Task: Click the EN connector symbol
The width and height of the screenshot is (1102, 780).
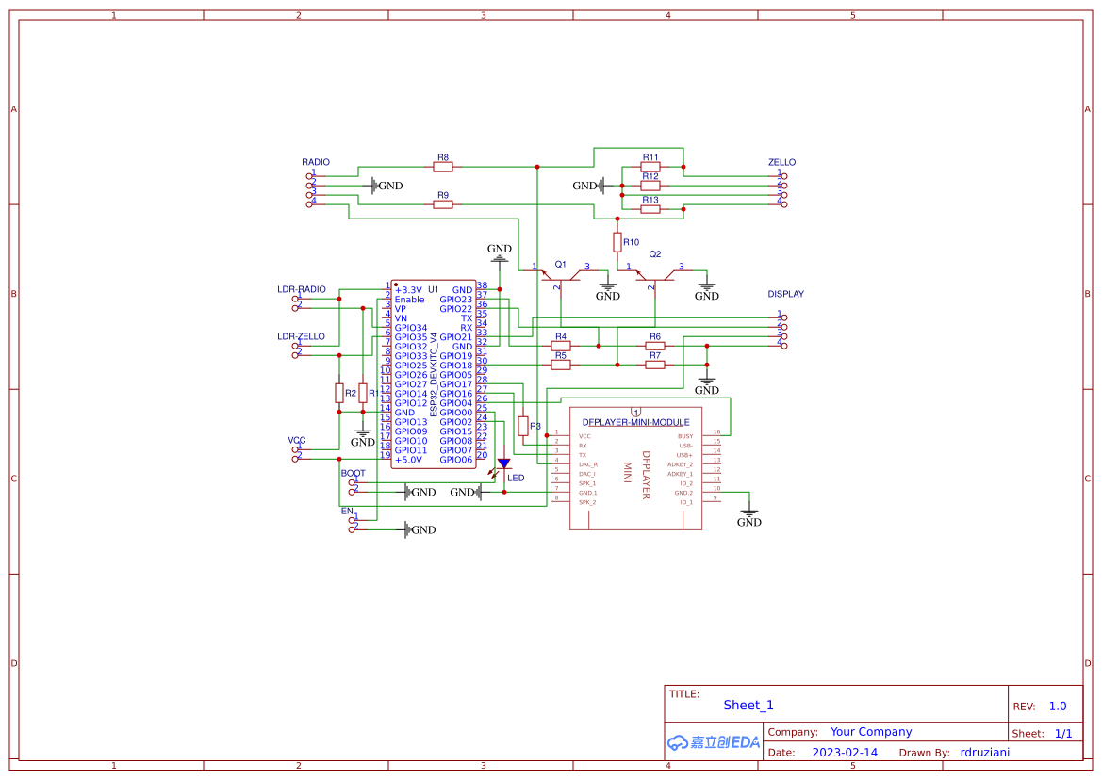Action: coord(354,523)
